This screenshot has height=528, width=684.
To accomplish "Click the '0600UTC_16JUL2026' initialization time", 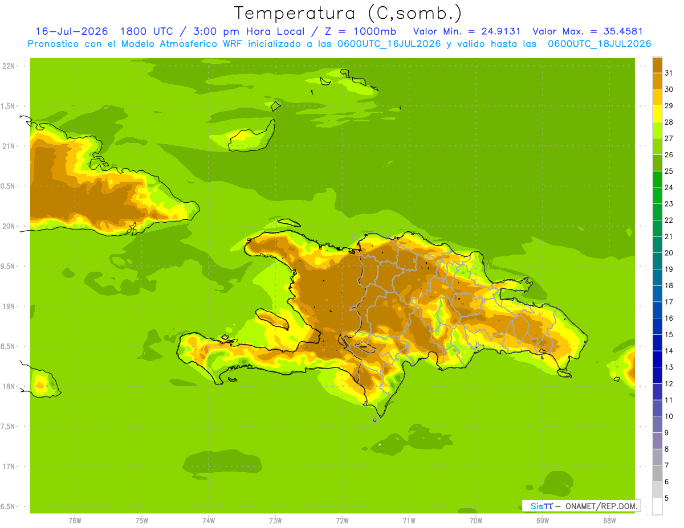I will (388, 44).
